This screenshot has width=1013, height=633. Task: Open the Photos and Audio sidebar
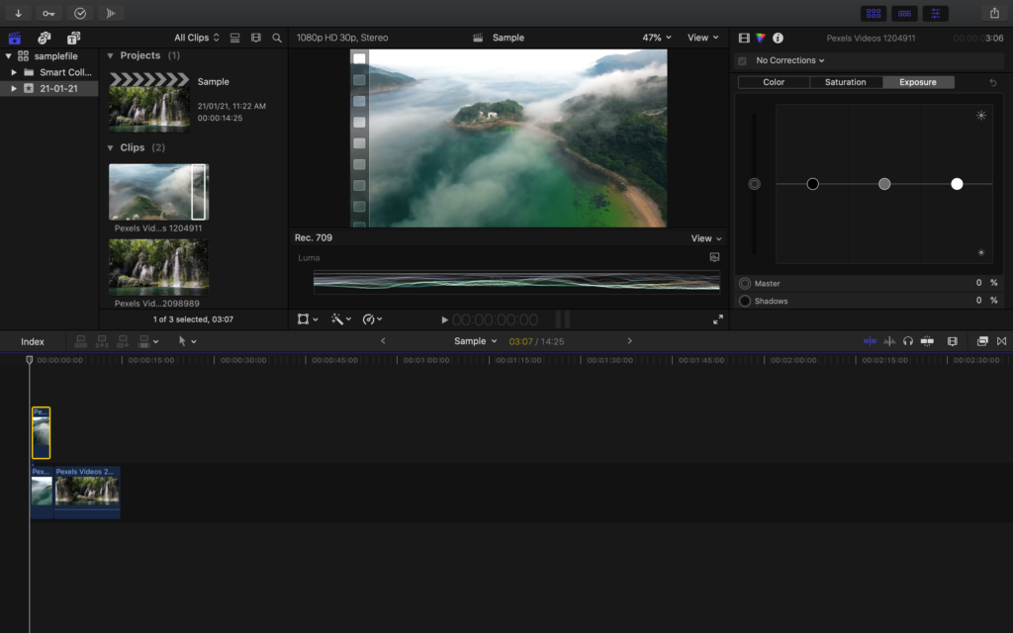coord(45,36)
